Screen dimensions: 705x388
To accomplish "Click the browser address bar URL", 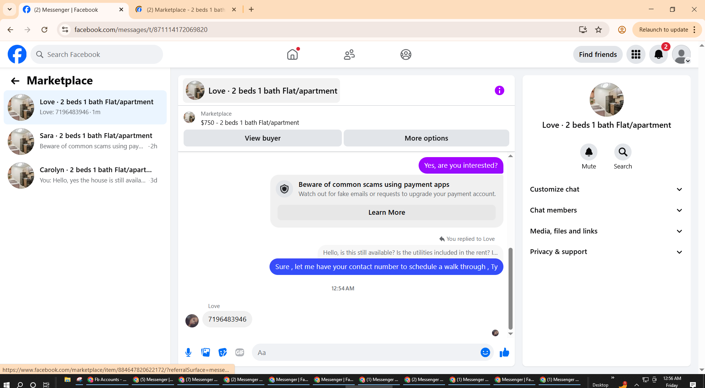I will [141, 30].
